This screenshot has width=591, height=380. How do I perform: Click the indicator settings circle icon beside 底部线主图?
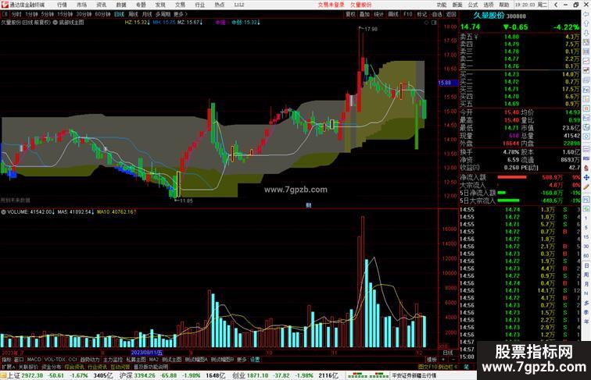point(55,23)
